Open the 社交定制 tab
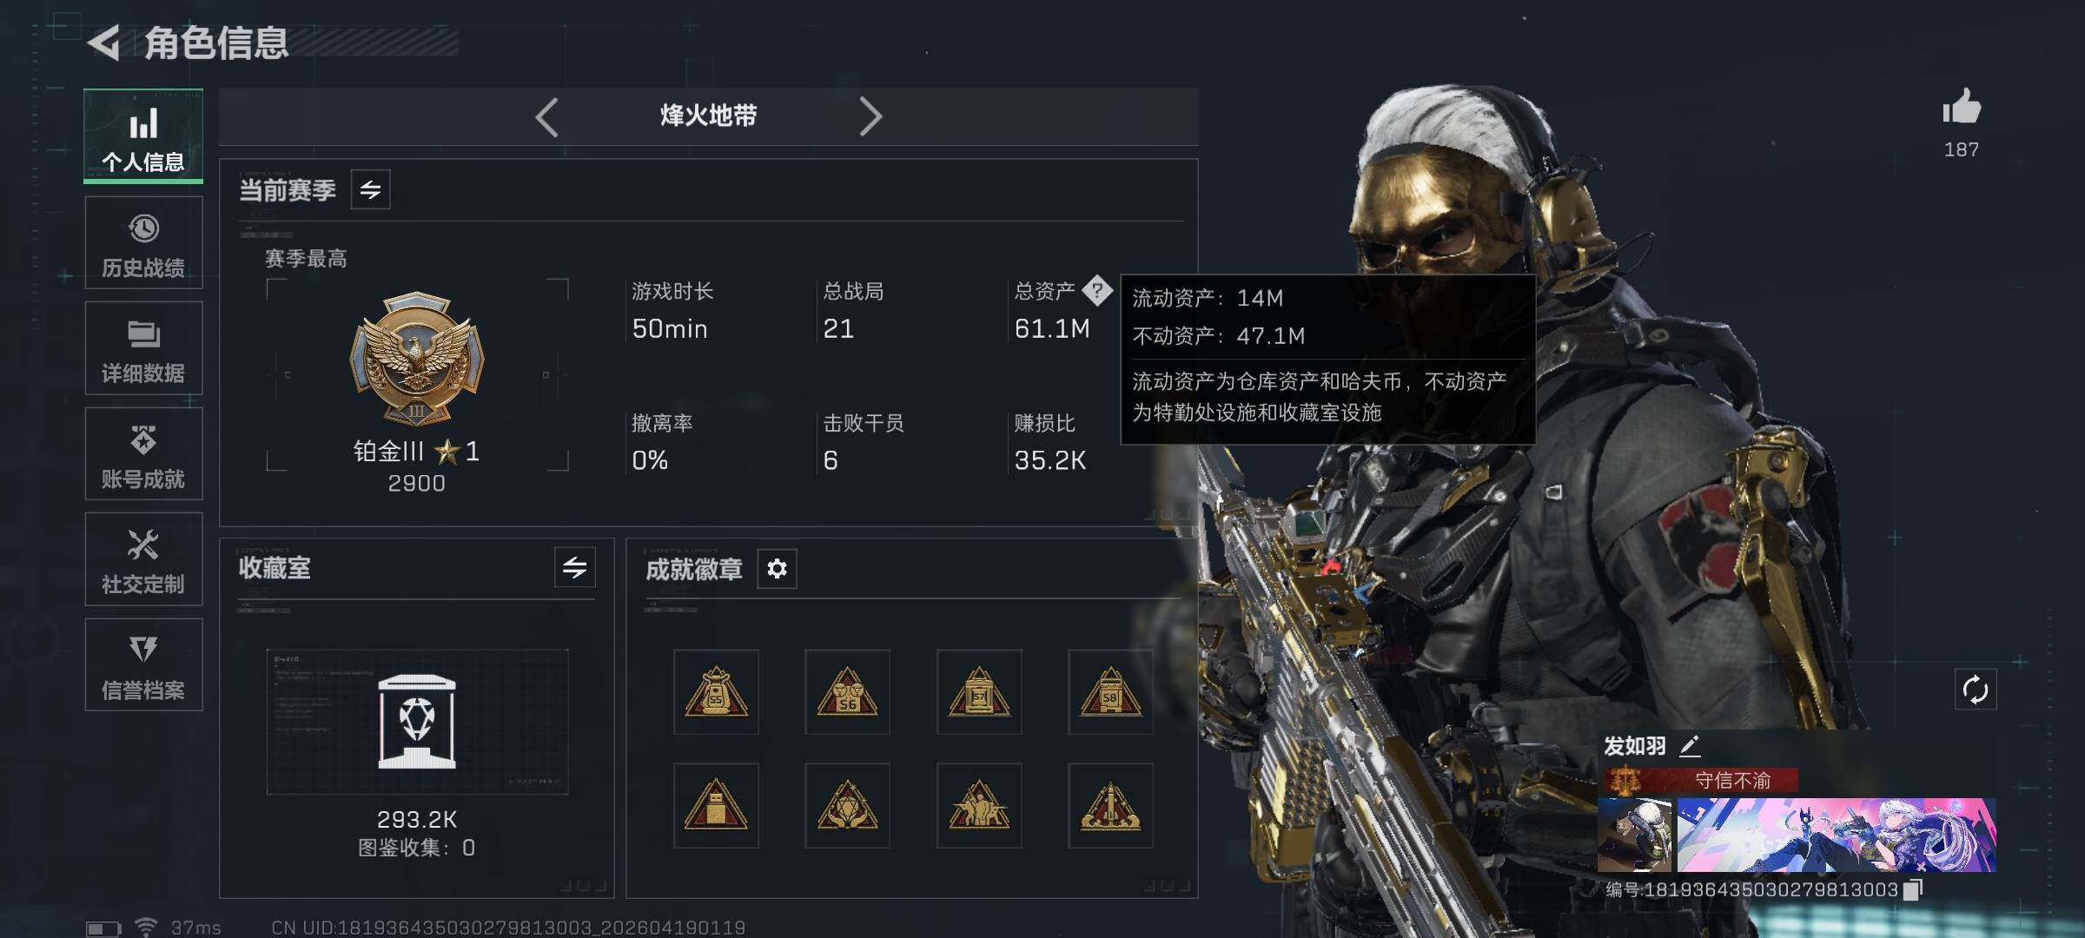This screenshot has height=938, width=2085. click(x=143, y=559)
